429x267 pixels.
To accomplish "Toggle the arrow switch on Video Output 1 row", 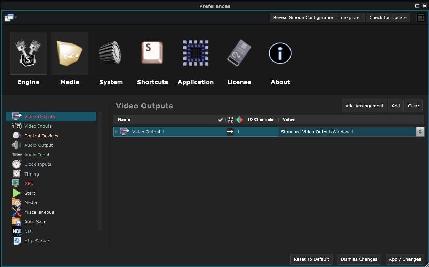I will pos(230,132).
